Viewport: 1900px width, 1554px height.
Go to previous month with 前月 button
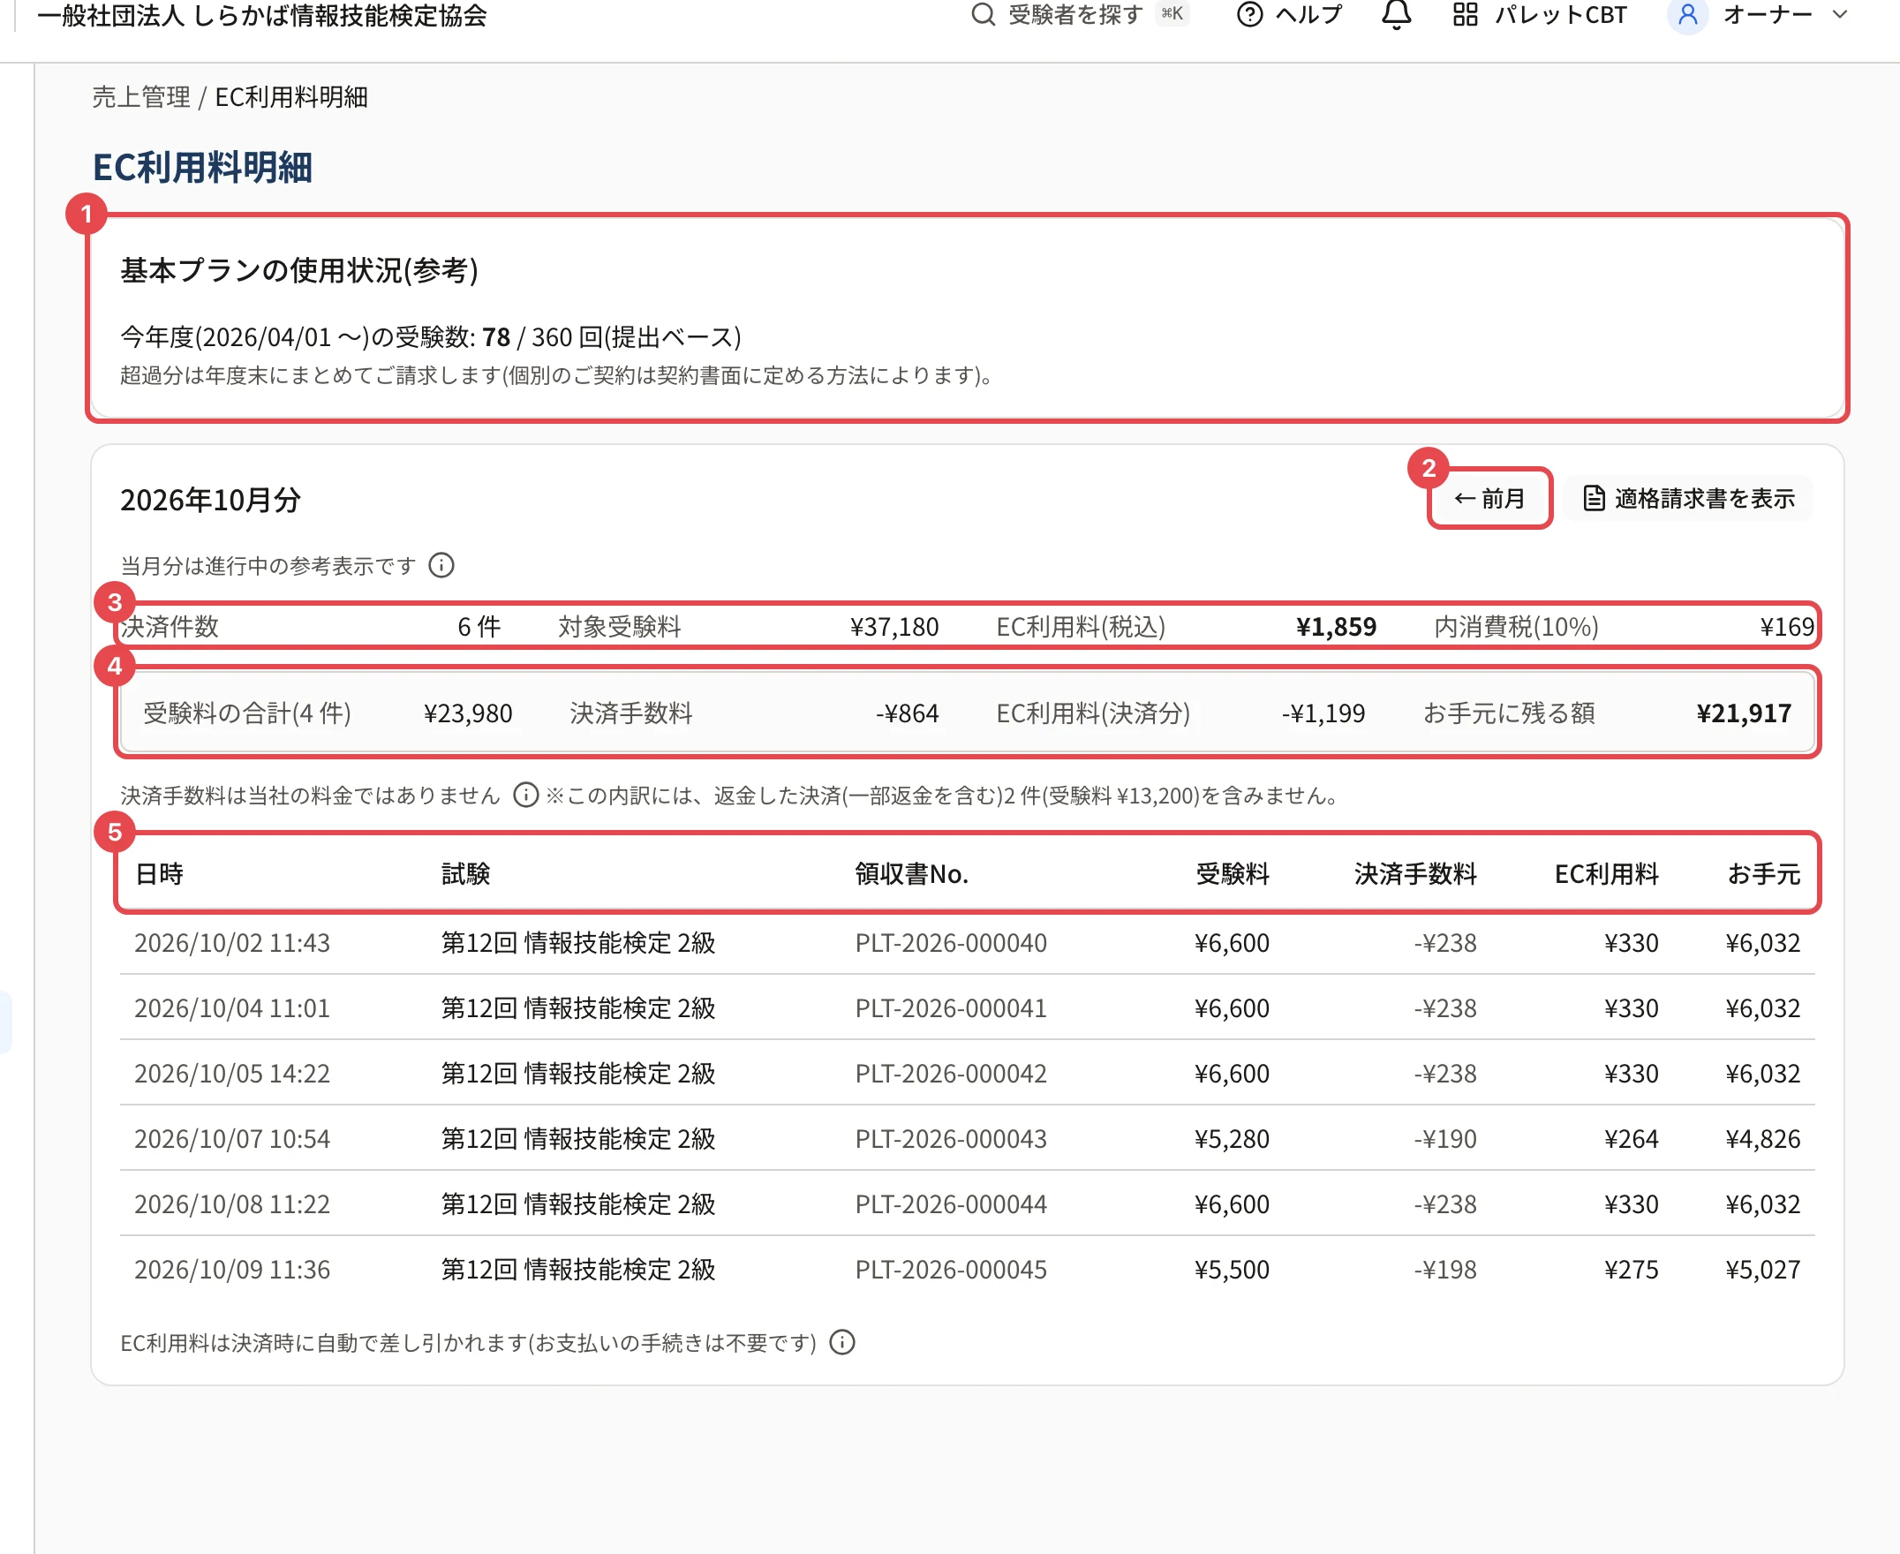(x=1489, y=499)
